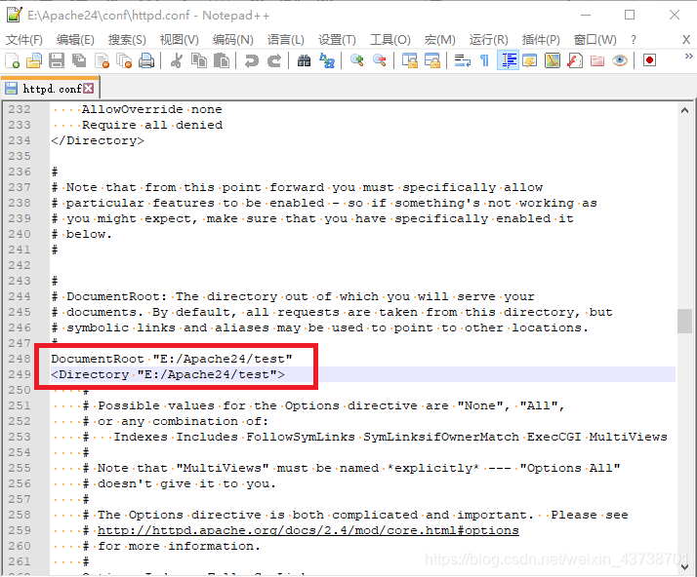This screenshot has width=697, height=577.
Task: Close the httpd.conf tab with red X
Action: pyautogui.click(x=89, y=89)
